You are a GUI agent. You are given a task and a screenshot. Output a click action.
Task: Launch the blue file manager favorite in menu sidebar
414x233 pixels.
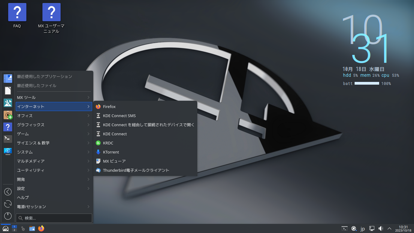coord(8,78)
